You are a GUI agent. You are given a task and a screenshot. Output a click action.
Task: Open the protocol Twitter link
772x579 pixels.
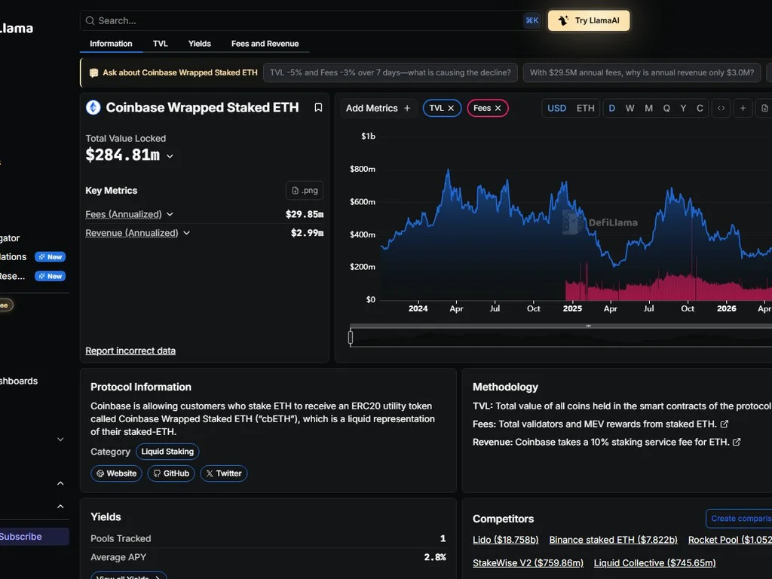(x=223, y=473)
